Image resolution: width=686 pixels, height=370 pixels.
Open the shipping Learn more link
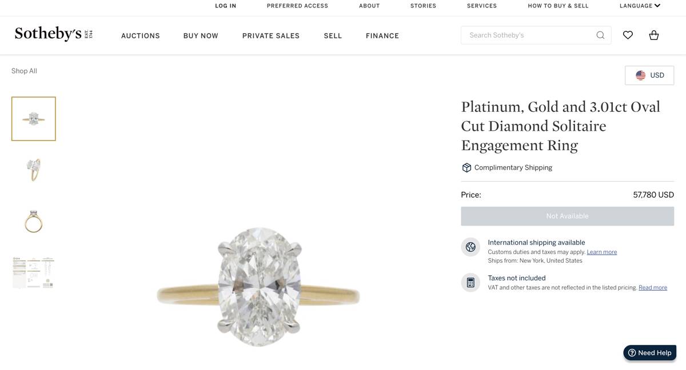tap(601, 252)
